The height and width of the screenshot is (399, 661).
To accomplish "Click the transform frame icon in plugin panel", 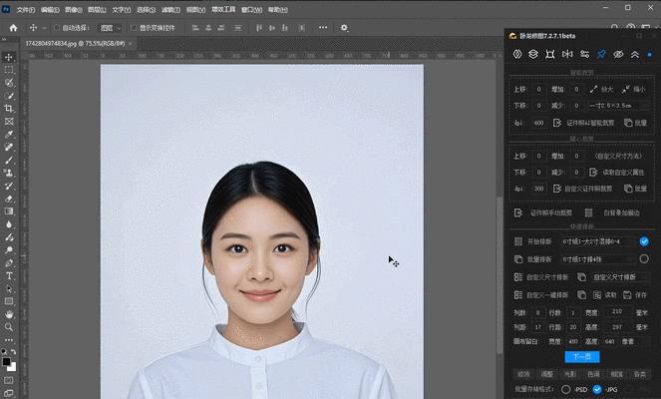I will 550,54.
